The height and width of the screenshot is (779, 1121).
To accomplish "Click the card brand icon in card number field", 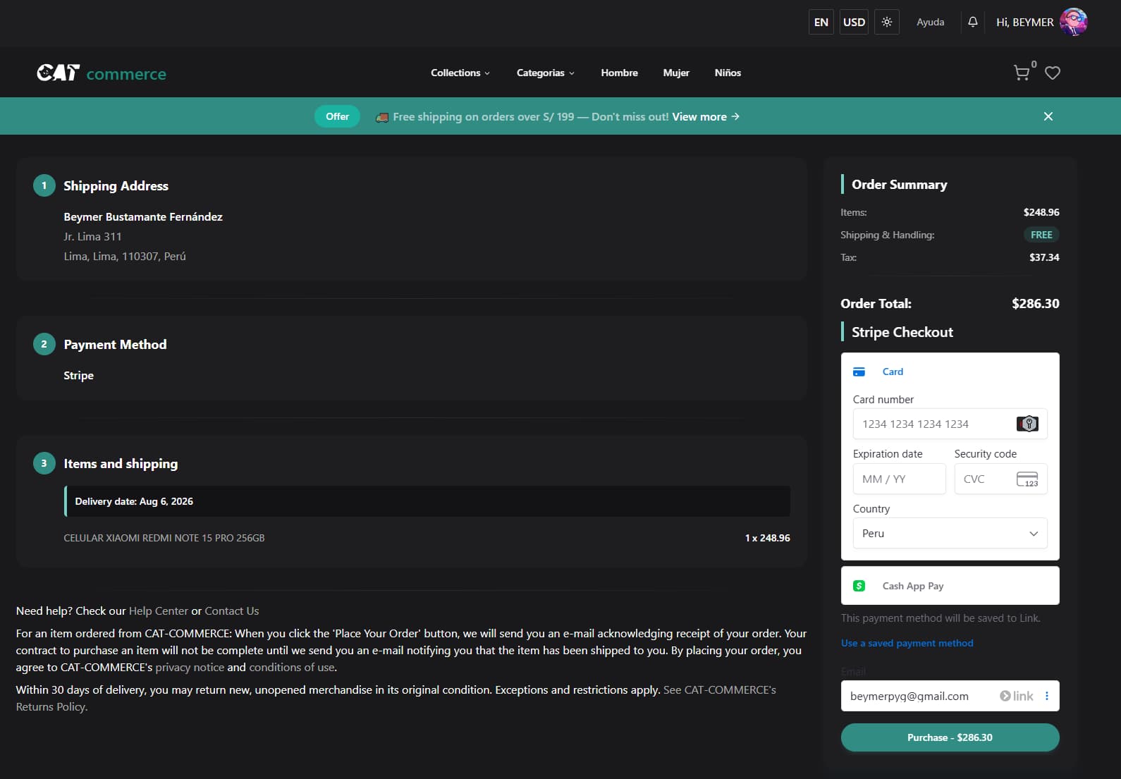I will 1027,424.
